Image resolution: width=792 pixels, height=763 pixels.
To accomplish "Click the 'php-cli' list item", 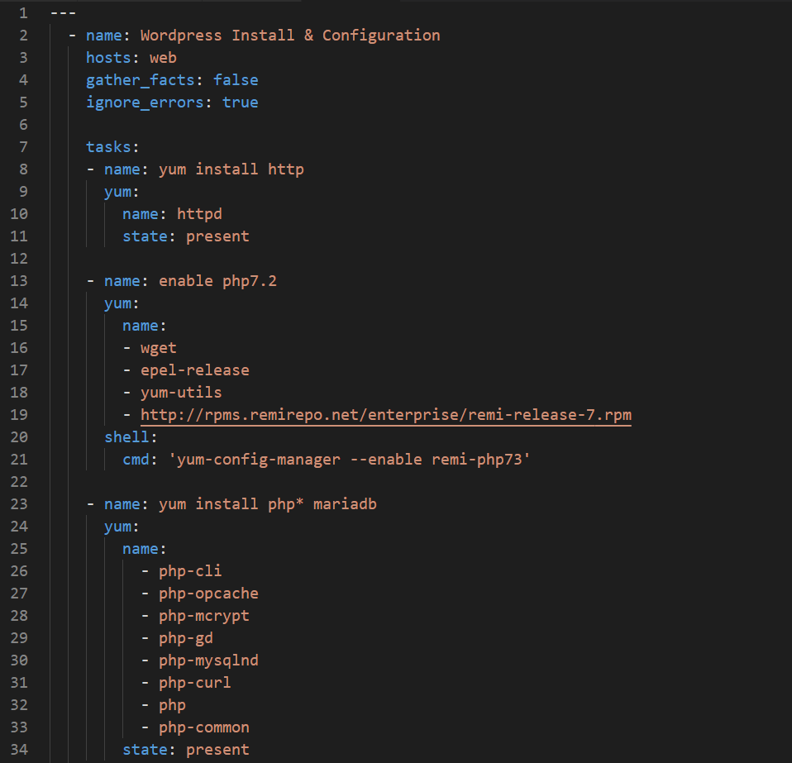I will [190, 571].
